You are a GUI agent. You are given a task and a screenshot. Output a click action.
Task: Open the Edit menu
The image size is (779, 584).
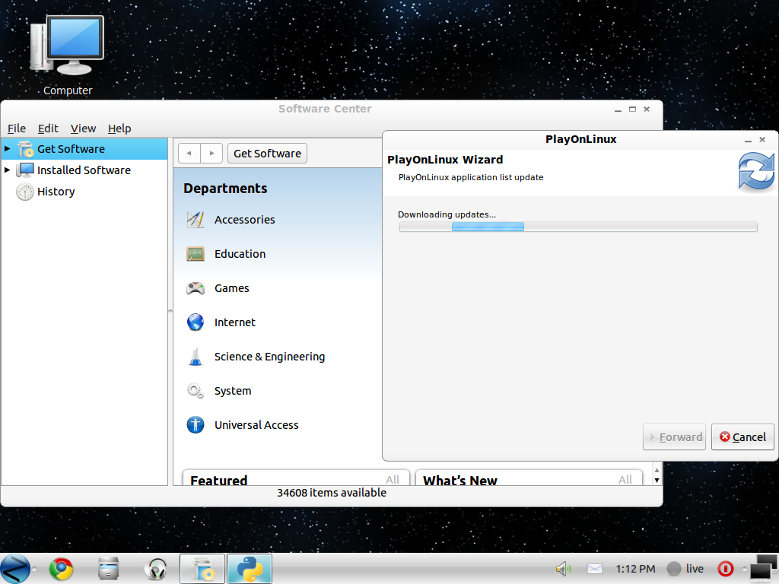pos(48,129)
